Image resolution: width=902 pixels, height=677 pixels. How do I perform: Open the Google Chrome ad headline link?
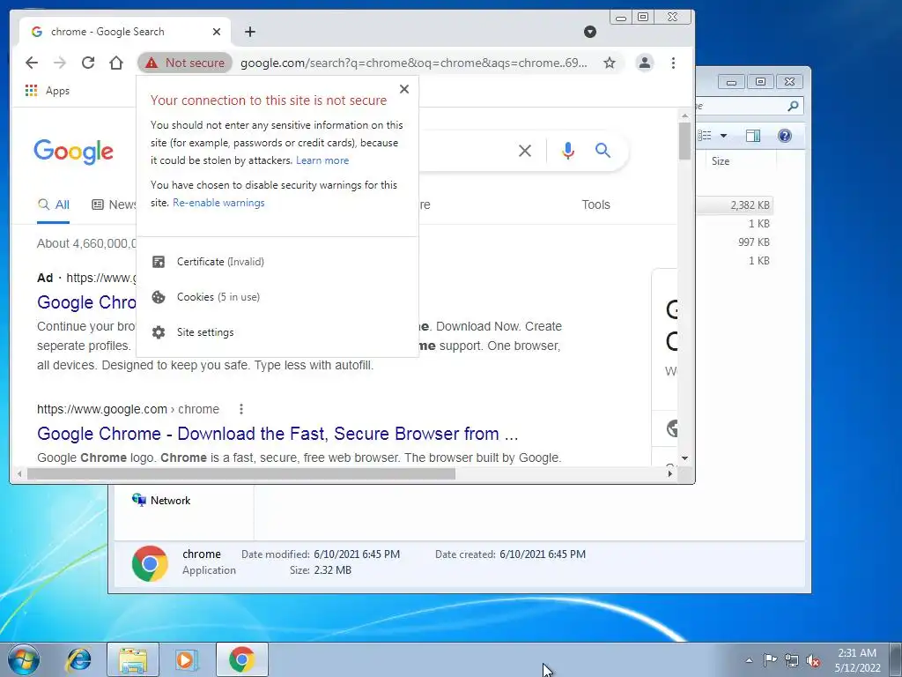(x=86, y=302)
